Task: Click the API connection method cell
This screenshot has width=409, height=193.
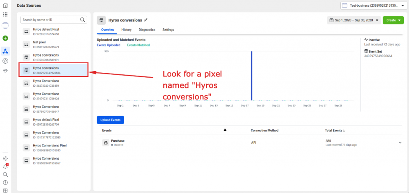Action: pos(254,142)
